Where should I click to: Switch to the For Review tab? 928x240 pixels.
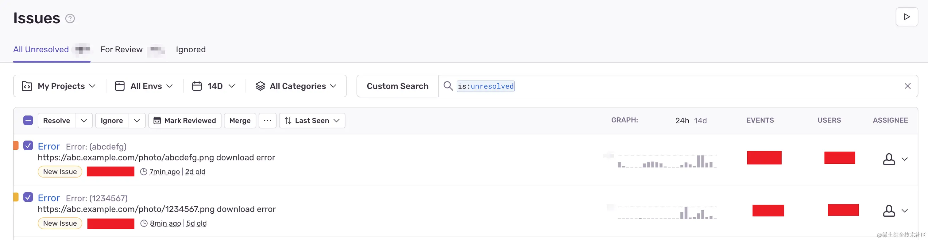[x=122, y=50]
